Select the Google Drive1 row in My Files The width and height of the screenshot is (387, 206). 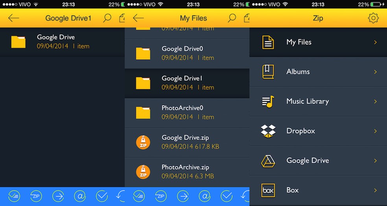[x=187, y=83]
